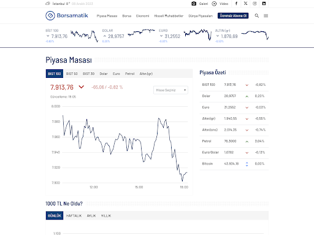The height and width of the screenshot is (235, 314).
Task: Click Altın (gr) name in Piyasa Özeti
Action: click(x=209, y=118)
